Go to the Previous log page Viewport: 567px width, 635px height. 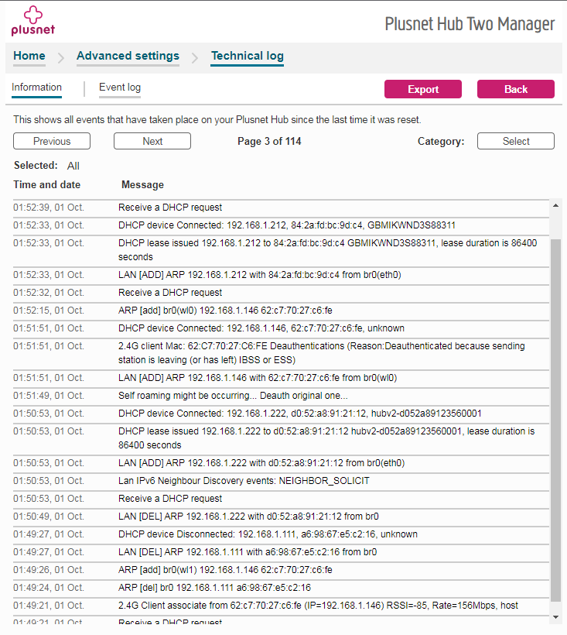click(x=52, y=141)
